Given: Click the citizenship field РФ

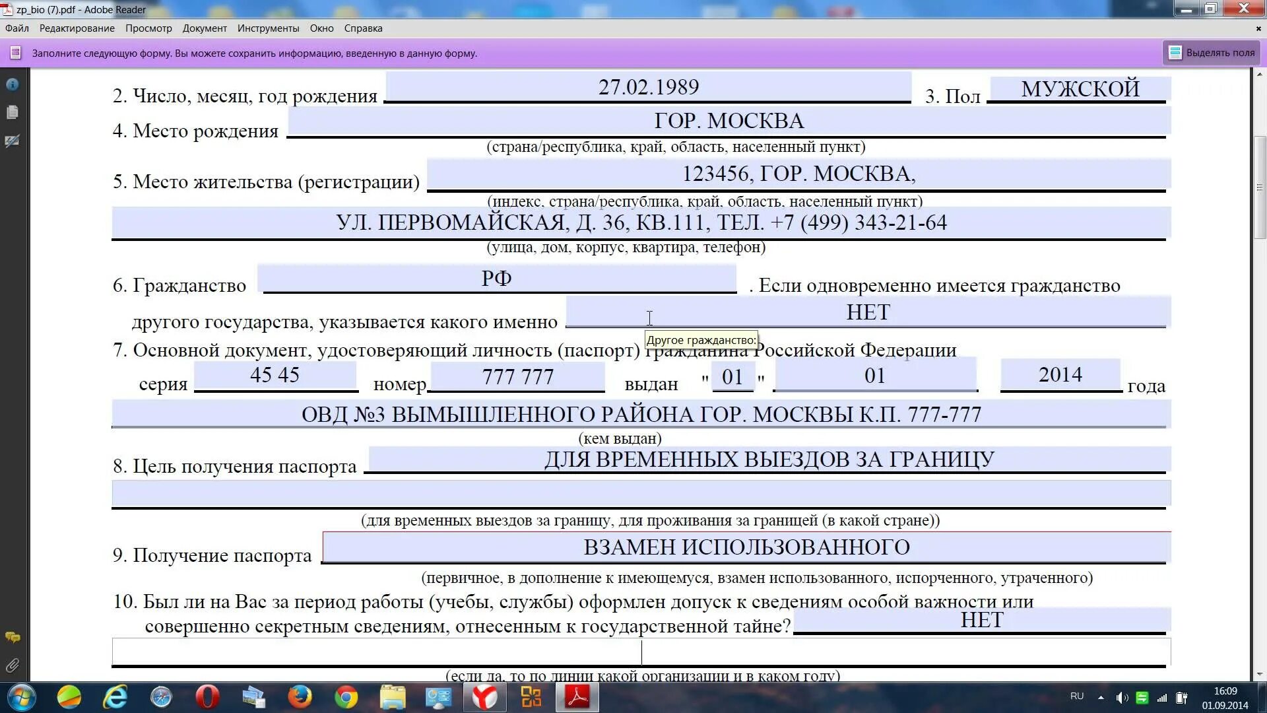Looking at the screenshot, I should [x=496, y=279].
